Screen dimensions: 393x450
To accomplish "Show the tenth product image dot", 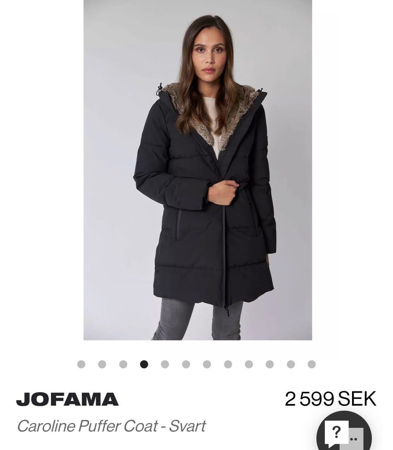I will [x=270, y=364].
